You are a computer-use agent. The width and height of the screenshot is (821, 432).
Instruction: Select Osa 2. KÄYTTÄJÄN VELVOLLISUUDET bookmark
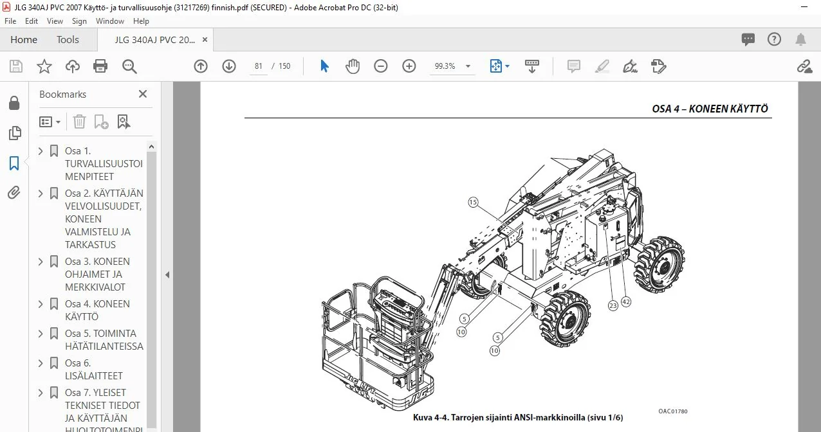pos(104,219)
